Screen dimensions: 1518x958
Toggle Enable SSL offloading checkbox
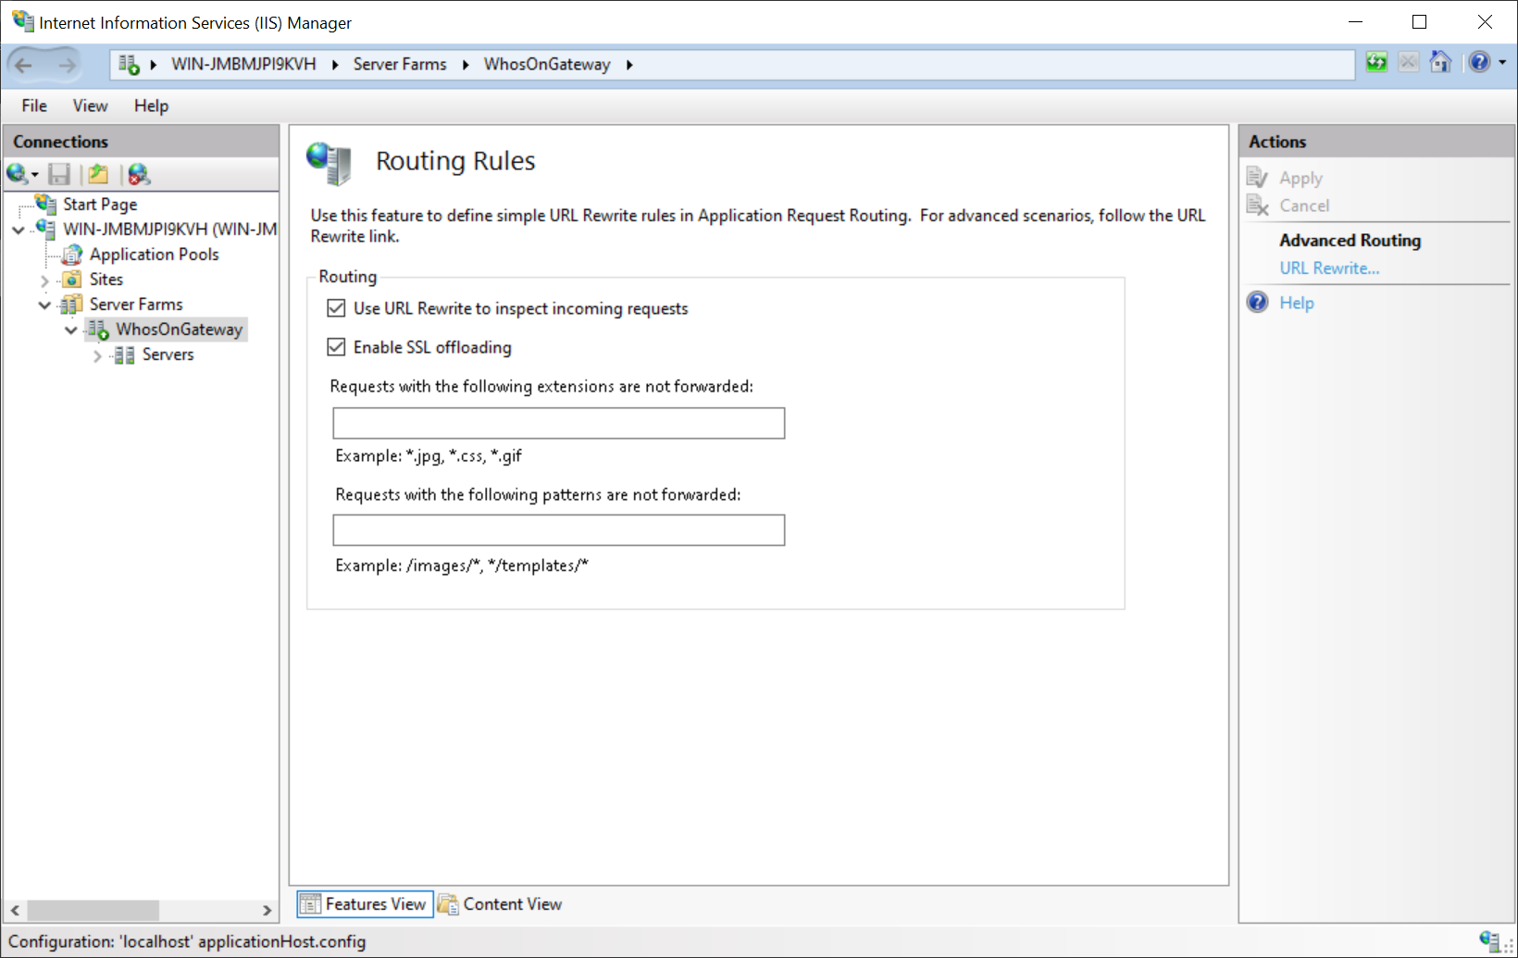click(336, 347)
